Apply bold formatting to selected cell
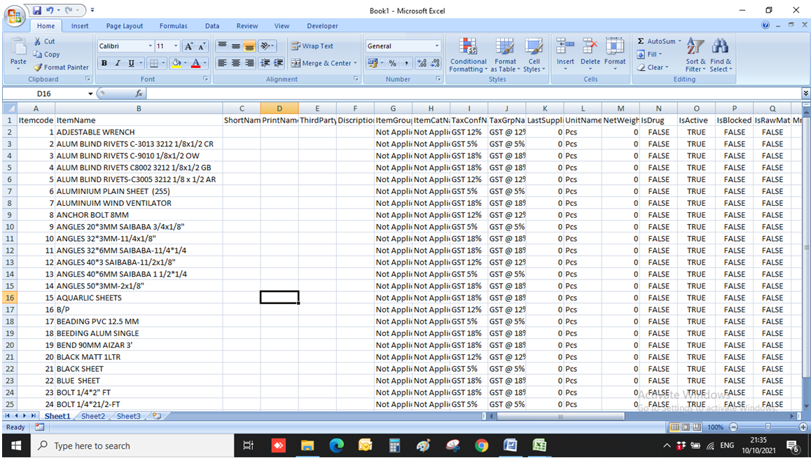Viewport: 811px width, 458px height. click(x=104, y=62)
